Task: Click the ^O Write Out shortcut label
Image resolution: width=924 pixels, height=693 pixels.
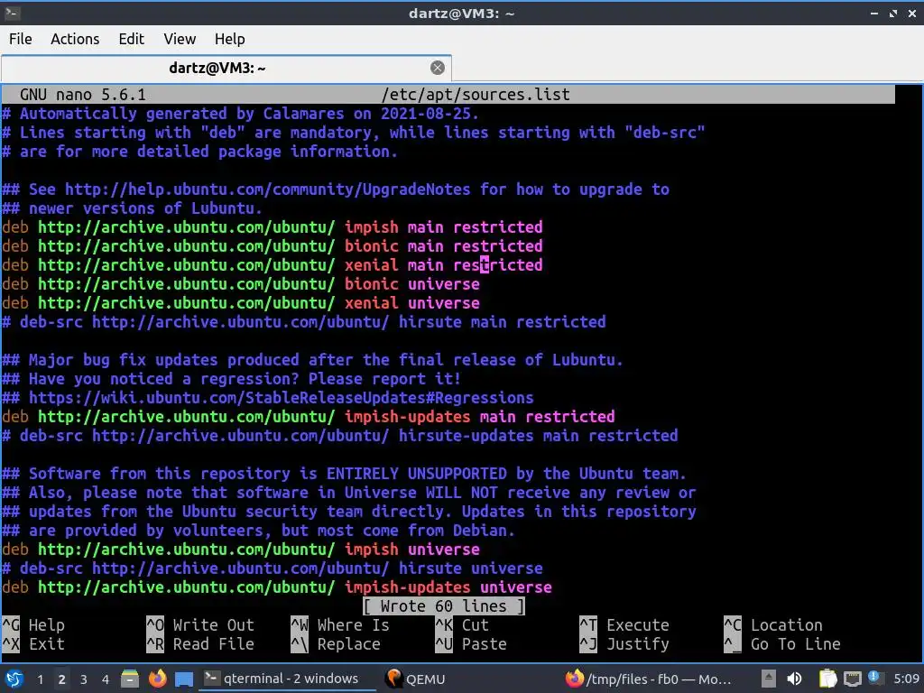Action: (x=200, y=624)
